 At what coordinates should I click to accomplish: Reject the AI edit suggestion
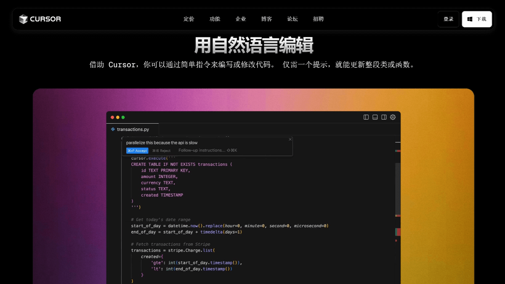162,150
